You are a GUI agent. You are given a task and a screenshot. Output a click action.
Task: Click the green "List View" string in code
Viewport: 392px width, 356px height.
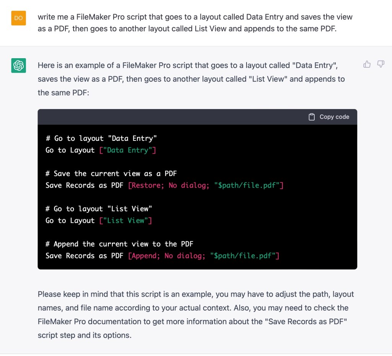click(x=126, y=220)
